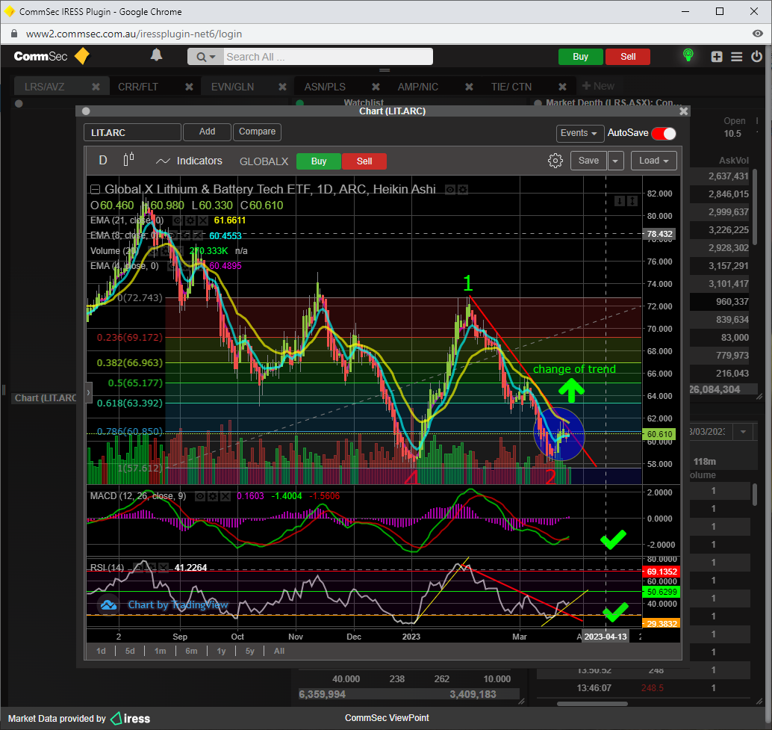The height and width of the screenshot is (730, 772).
Task: Open the chart settings gear
Action: (x=555, y=161)
